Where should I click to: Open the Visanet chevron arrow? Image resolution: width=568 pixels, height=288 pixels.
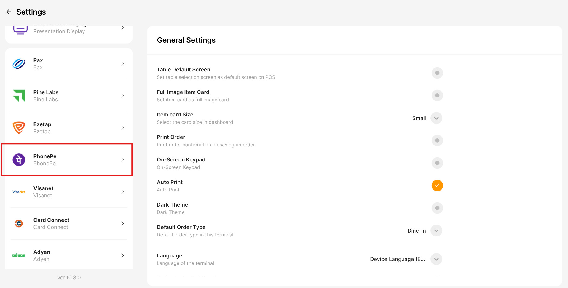pos(122,192)
